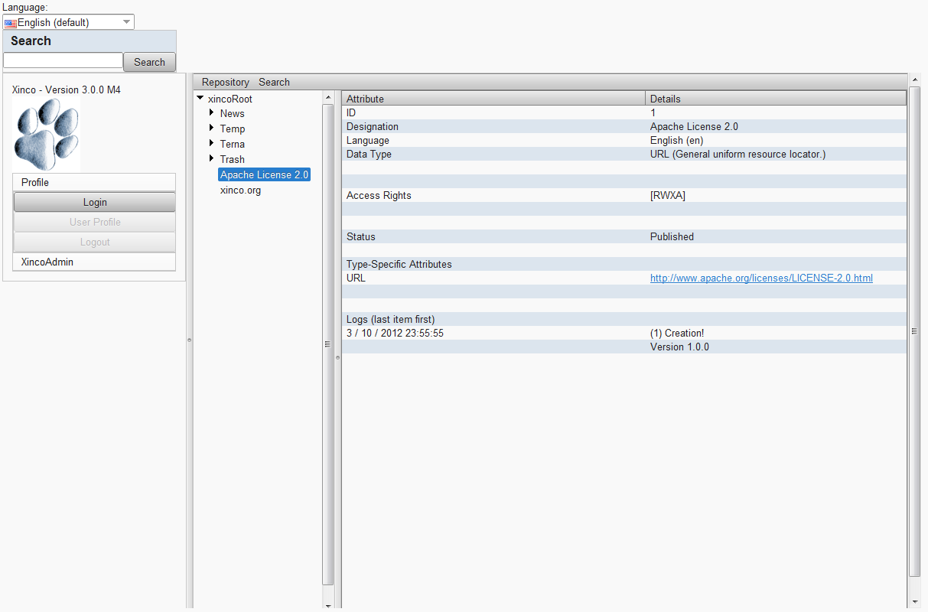Viewport: 928px width, 612px height.
Task: Expand the Trash folder arrow
Action: tap(212, 159)
